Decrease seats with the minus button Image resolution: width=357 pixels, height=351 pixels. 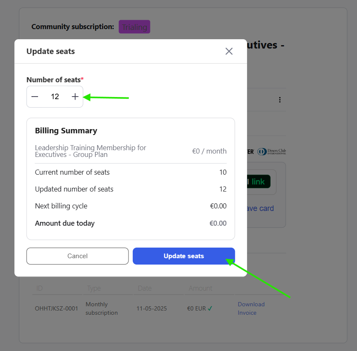[35, 97]
